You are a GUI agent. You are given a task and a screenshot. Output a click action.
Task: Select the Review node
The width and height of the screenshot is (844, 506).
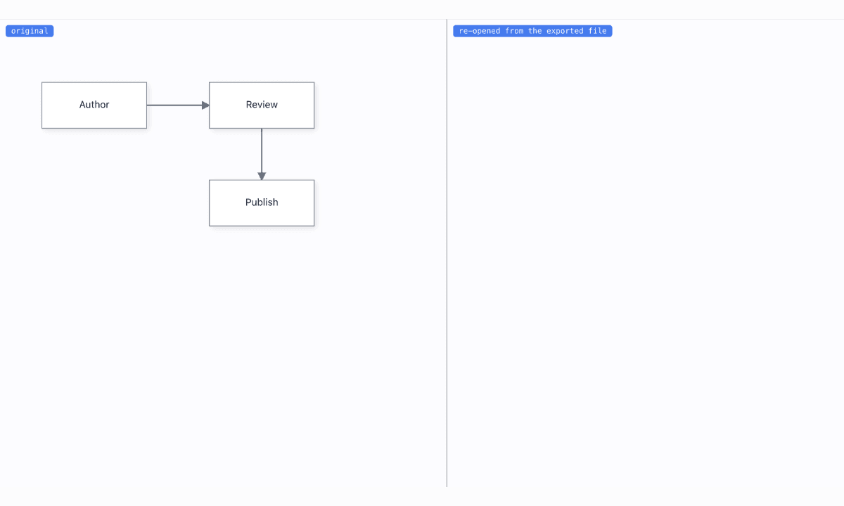pyautogui.click(x=262, y=105)
